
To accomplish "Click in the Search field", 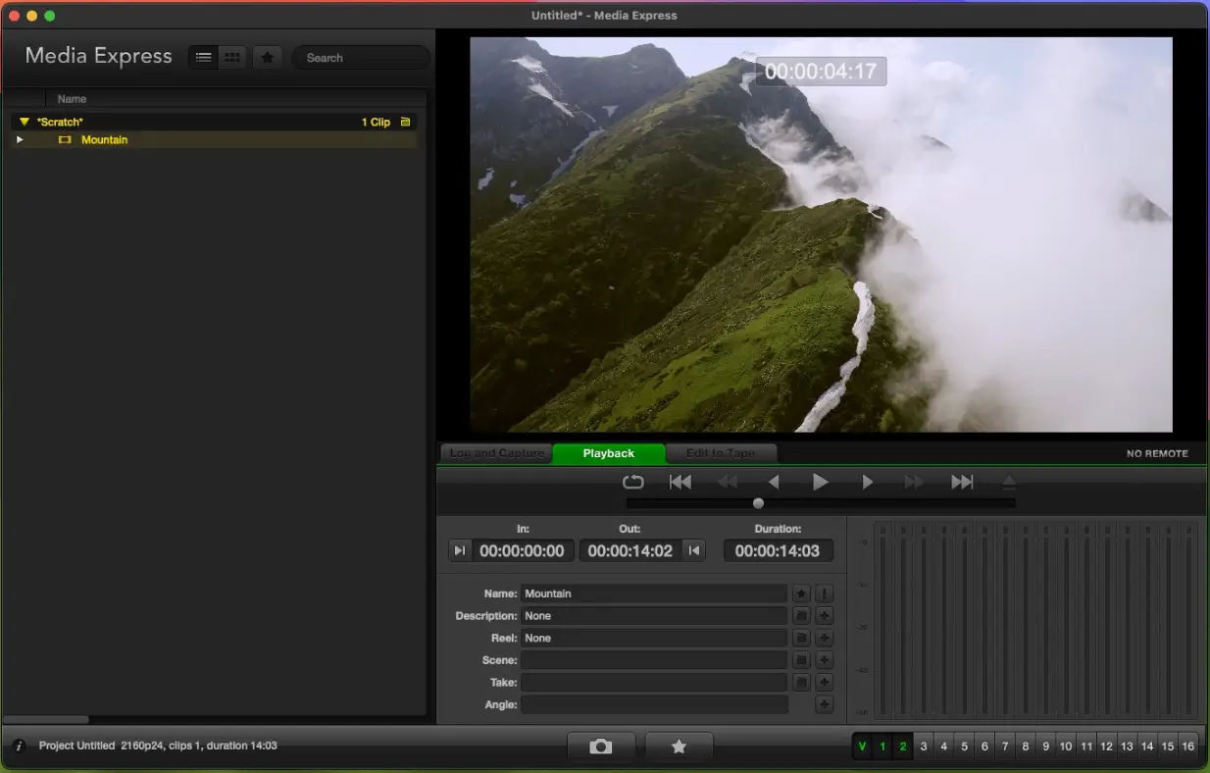I will [361, 58].
